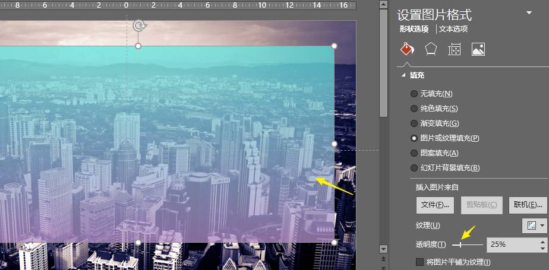Open the Fill & Line paint bucket tab
The height and width of the screenshot is (270, 549).
point(407,49)
